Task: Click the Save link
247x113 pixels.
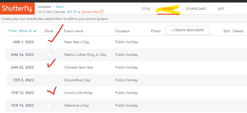Action: [60, 7]
